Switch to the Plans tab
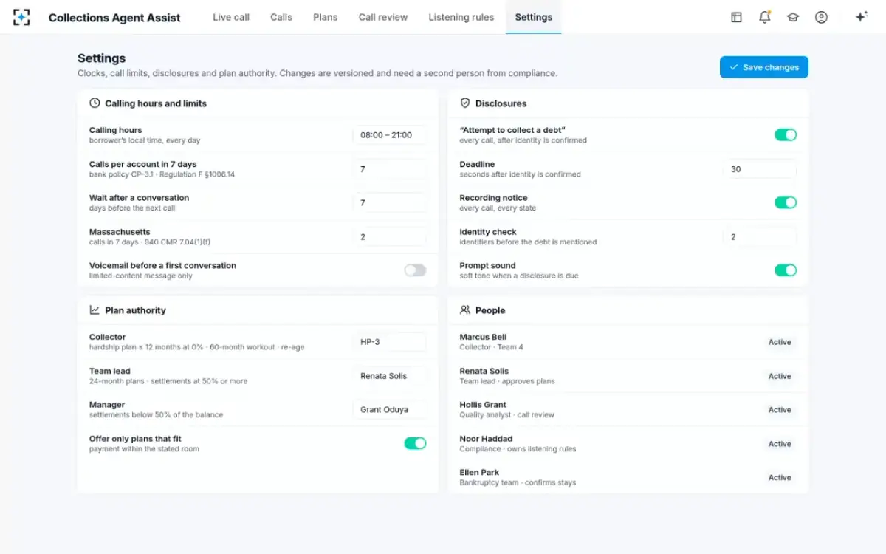Screen dimensions: 886x554 pyautogui.click(x=326, y=17)
